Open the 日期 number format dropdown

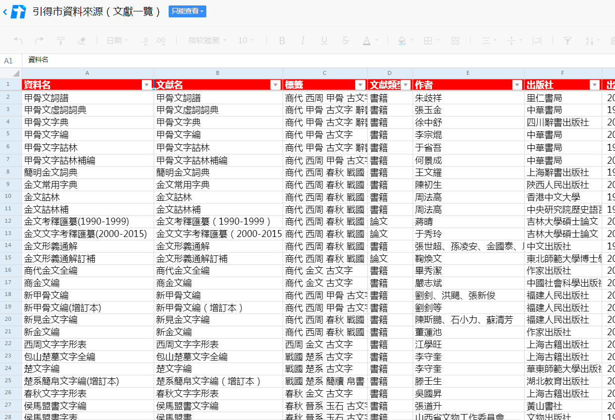117,41
